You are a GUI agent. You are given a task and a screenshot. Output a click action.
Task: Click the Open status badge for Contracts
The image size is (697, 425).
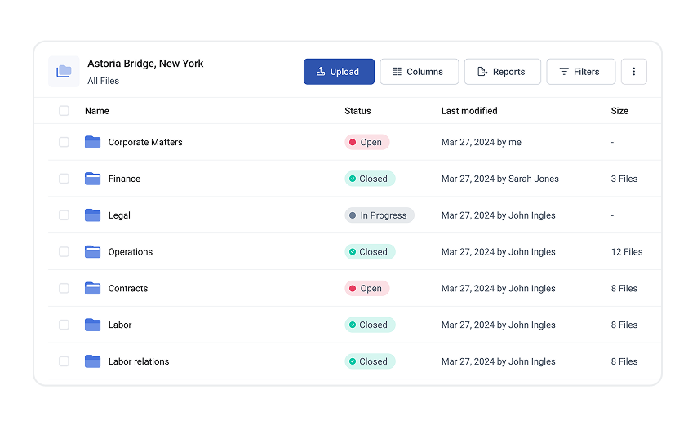point(366,288)
